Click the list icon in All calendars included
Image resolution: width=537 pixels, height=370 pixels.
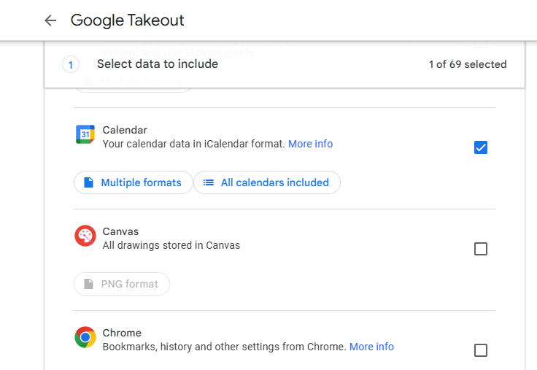209,182
